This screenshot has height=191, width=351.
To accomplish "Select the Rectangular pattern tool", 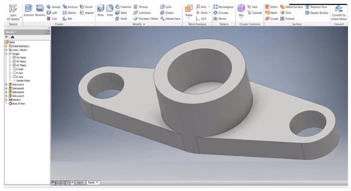I will pyautogui.click(x=224, y=7).
